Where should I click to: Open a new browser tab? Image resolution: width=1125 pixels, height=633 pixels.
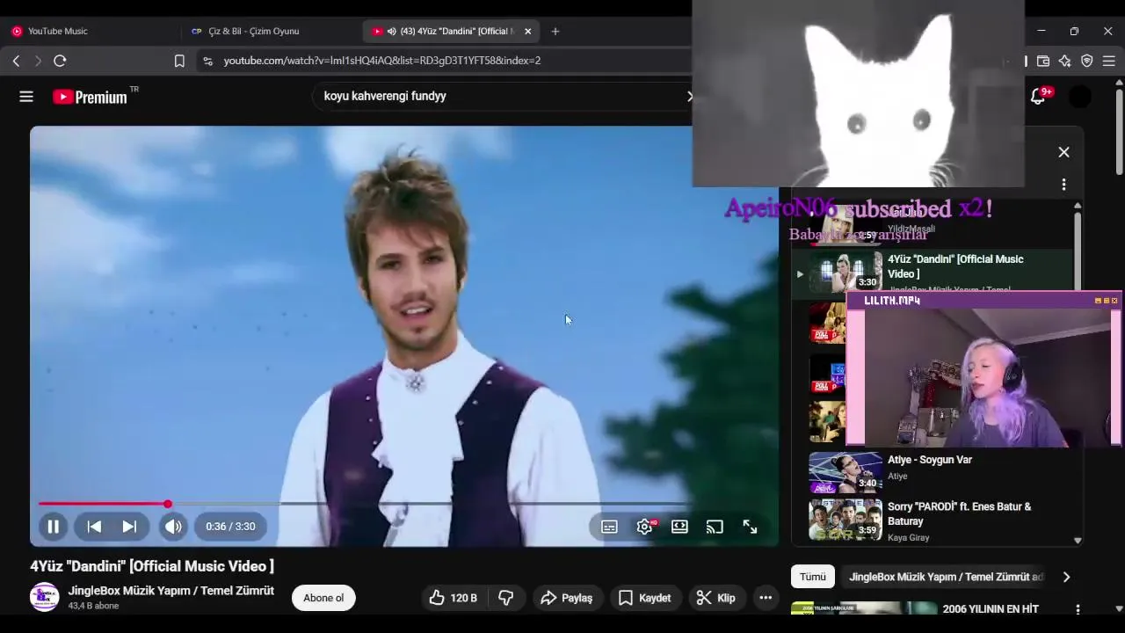click(x=555, y=31)
